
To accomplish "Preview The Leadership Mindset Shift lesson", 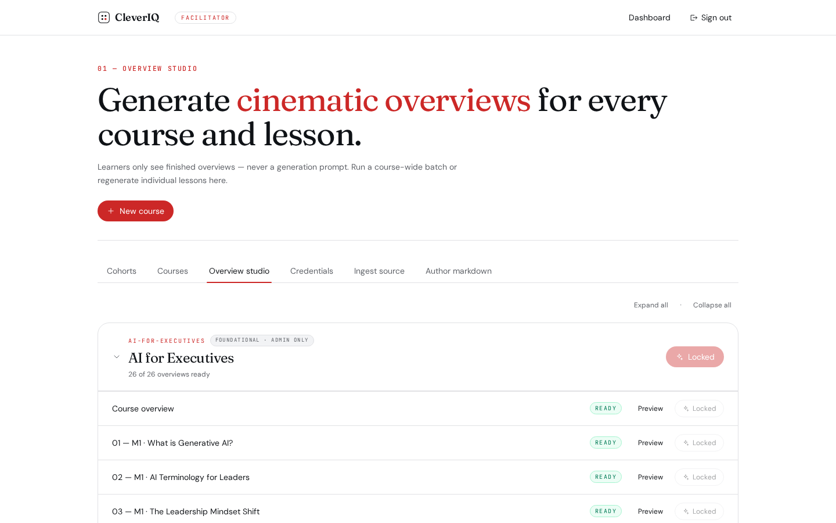I will tap(650, 511).
